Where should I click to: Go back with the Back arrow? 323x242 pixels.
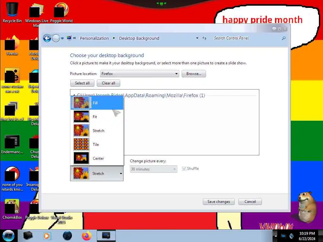(x=47, y=38)
